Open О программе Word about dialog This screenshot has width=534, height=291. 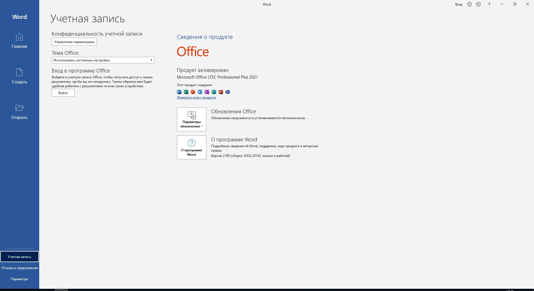click(192, 147)
